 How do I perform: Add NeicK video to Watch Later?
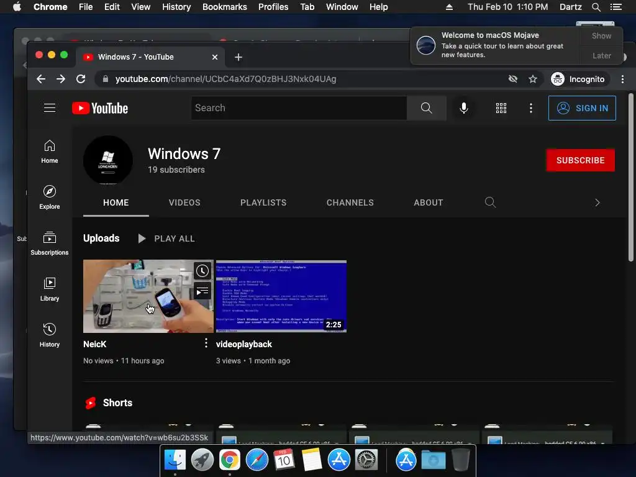coord(202,271)
